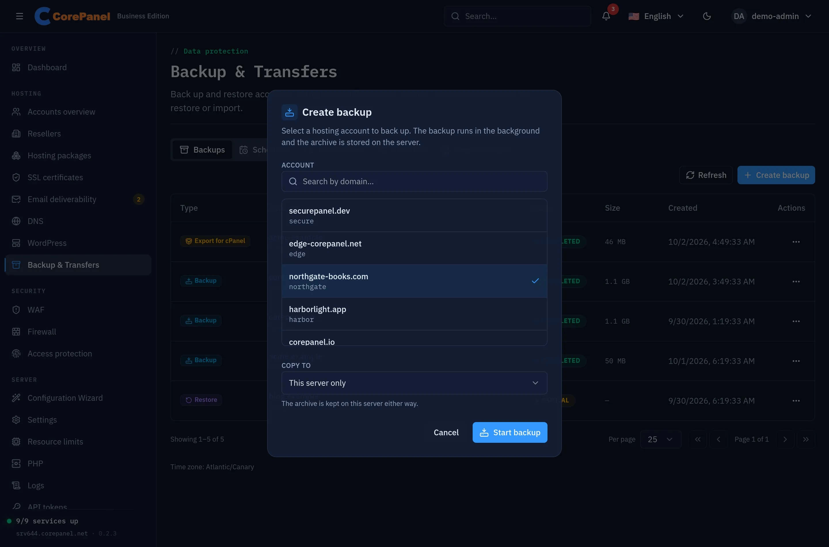
Task: Open SSL certificates page
Action: [78, 177]
